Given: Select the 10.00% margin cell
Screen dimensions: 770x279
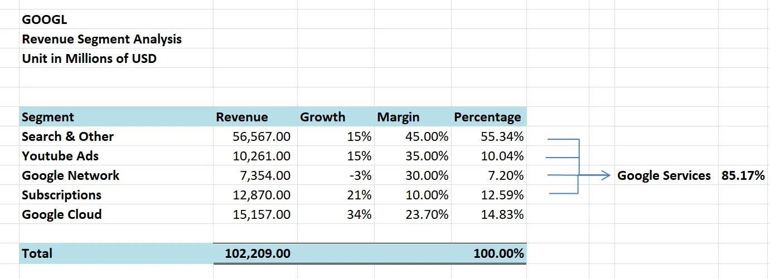Looking at the screenshot, I should [413, 195].
